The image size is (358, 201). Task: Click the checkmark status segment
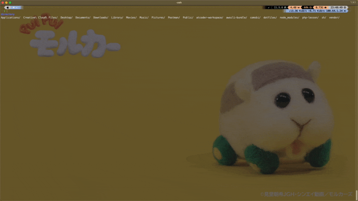coord(269,8)
